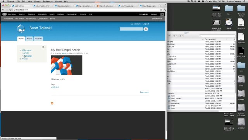Open the Structure admin menu

(31, 14)
